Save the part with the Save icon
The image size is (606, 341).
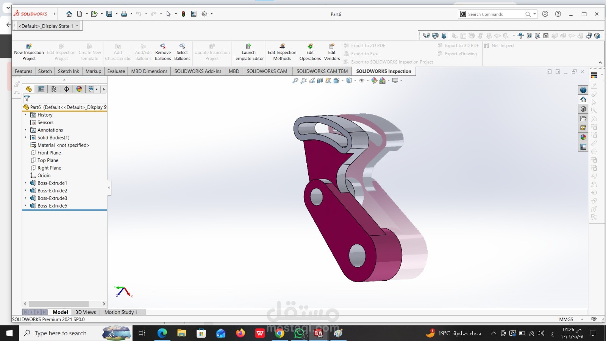click(x=109, y=14)
